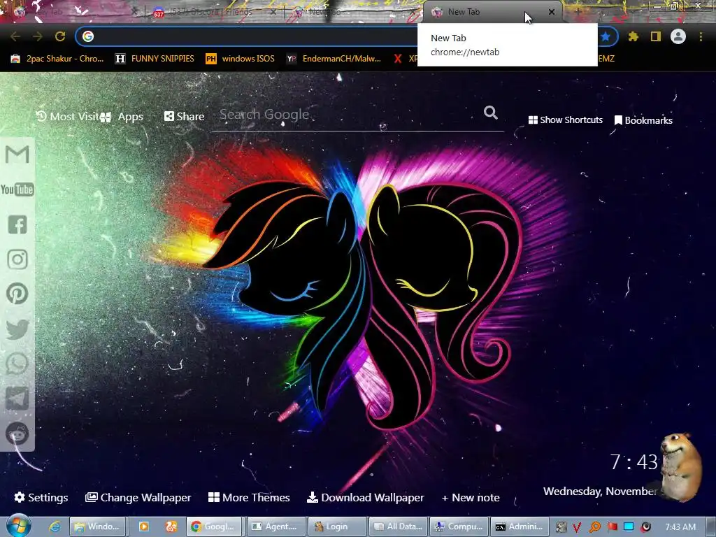Click the Share button
Screen dimensions: 716x537
click(x=184, y=117)
